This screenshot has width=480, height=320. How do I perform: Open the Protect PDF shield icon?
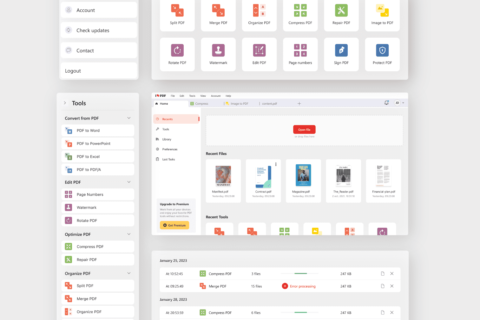(382, 50)
